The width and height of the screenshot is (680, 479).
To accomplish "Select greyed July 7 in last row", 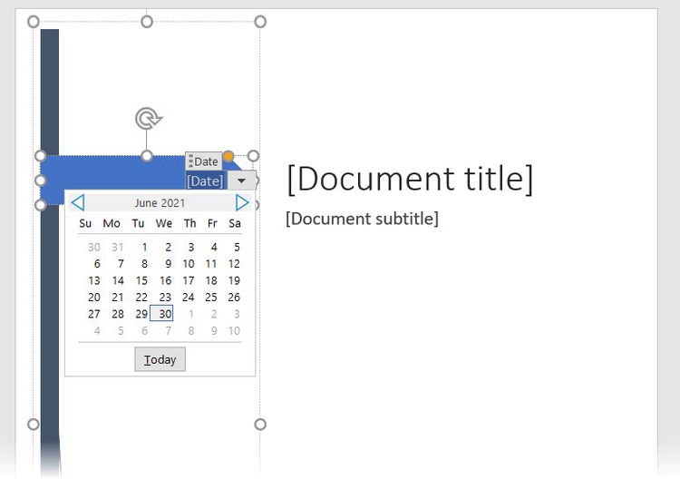I will pos(168,330).
